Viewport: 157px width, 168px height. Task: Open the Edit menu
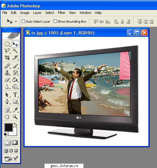[14, 13]
